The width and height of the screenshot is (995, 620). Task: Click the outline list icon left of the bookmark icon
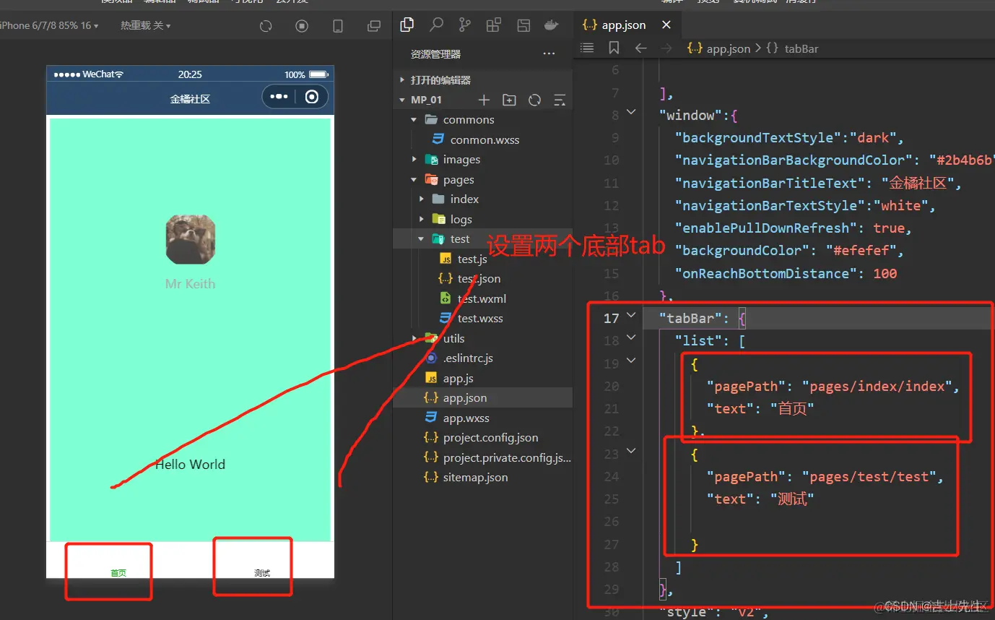pos(588,48)
